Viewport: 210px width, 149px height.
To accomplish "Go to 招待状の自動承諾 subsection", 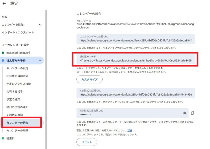I will (17, 76).
